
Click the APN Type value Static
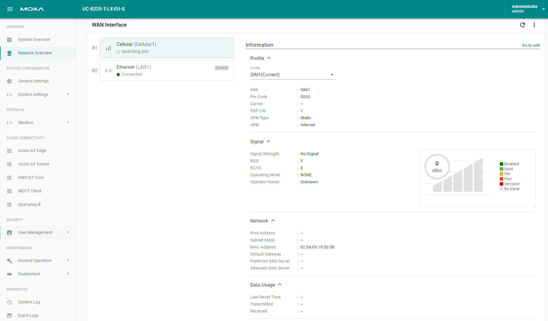[x=306, y=118]
